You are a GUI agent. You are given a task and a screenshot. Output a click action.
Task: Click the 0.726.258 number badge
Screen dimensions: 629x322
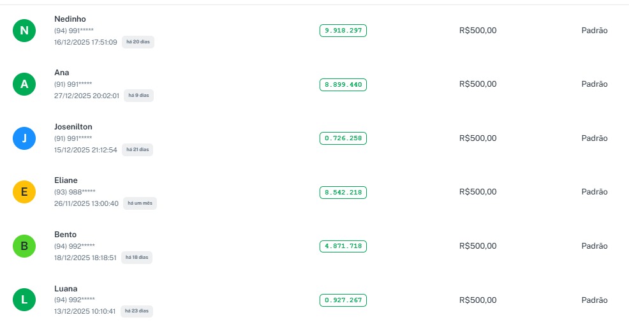[x=343, y=138]
